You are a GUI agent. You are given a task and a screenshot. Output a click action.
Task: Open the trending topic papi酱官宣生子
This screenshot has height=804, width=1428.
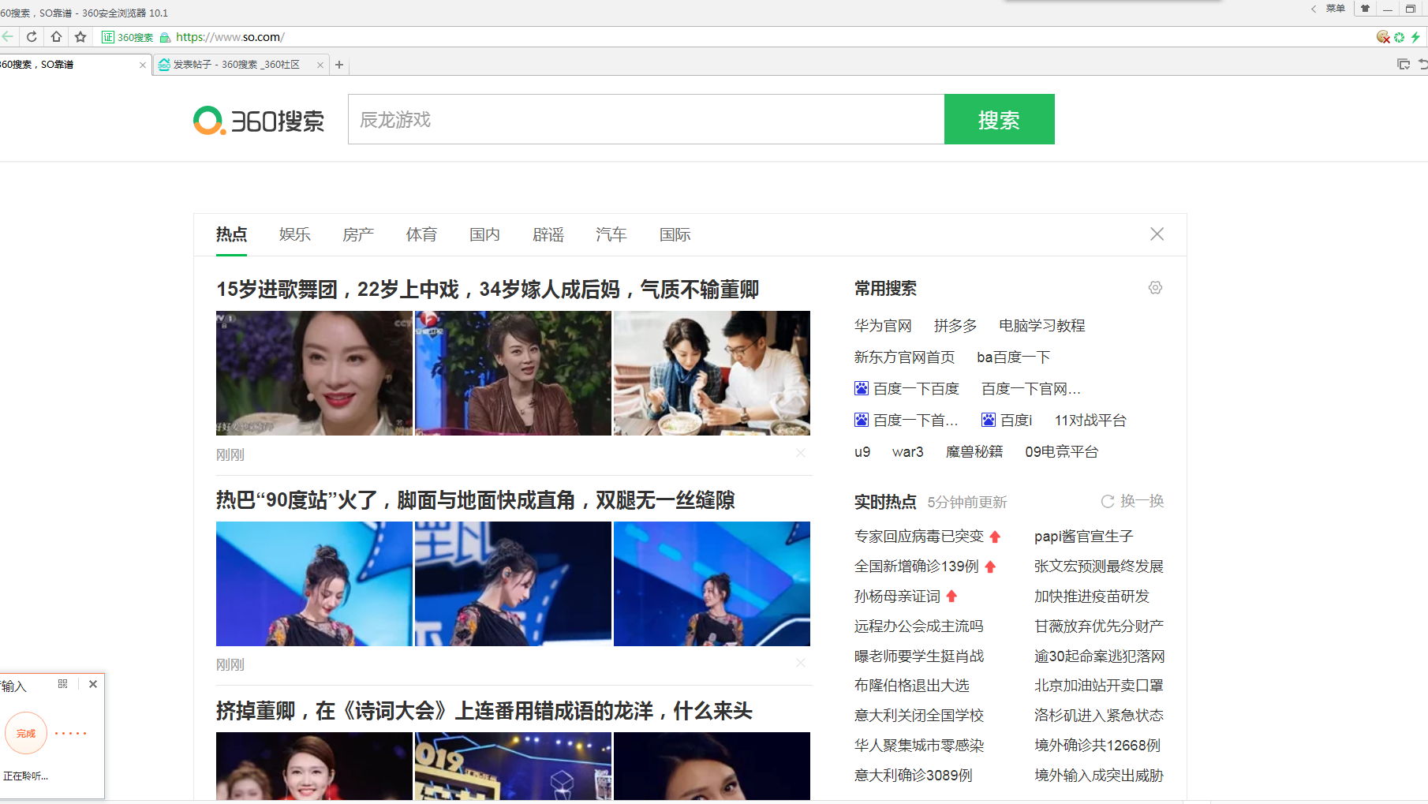click(1084, 537)
